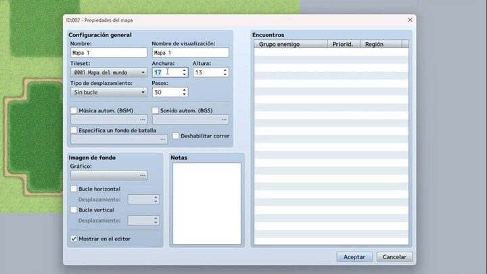487x274 pixels.
Task: Click the Anchura value field
Action: coord(167,72)
